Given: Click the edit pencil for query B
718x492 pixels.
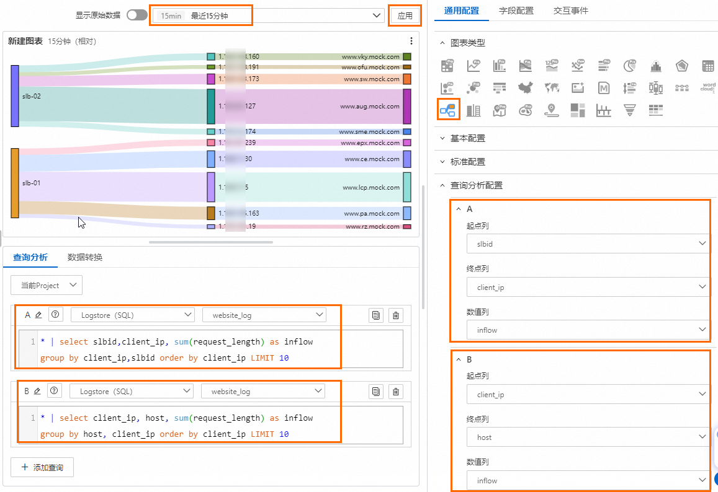Looking at the screenshot, I should (x=38, y=391).
